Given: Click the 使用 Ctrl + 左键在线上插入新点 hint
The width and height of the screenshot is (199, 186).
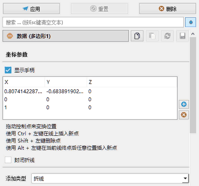Looking at the screenshot, I should (43, 133).
